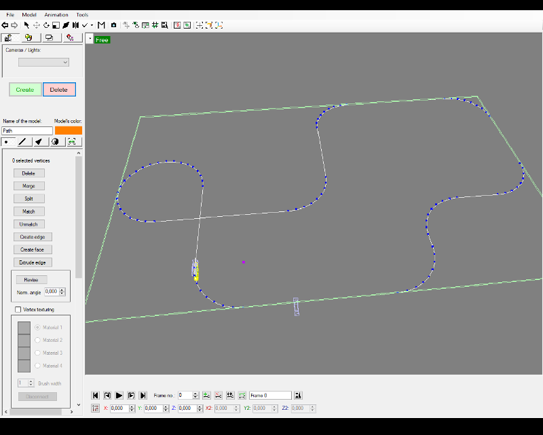Select the arrow pointer tool in toolbar
Viewport: 543px width, 435px height.
pos(26,25)
